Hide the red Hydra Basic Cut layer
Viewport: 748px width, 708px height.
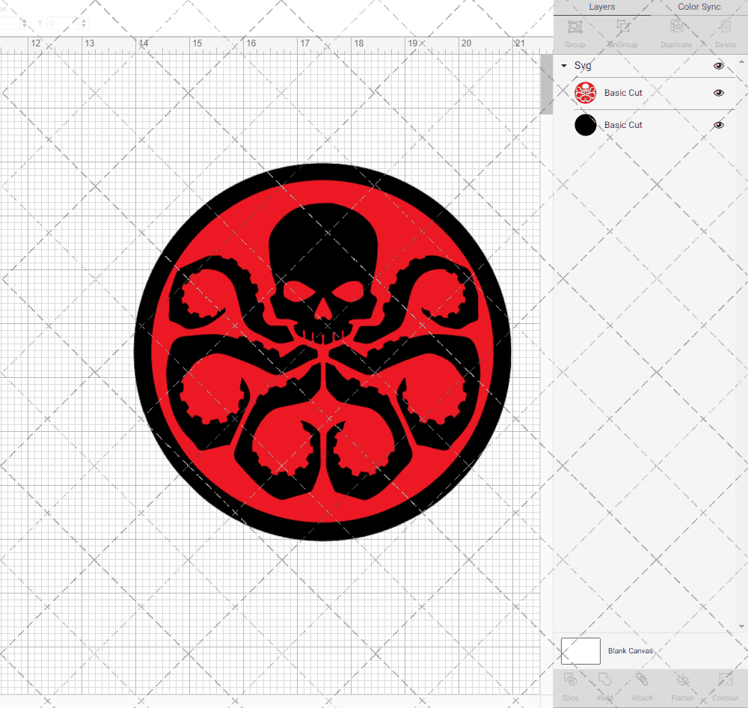pos(718,93)
